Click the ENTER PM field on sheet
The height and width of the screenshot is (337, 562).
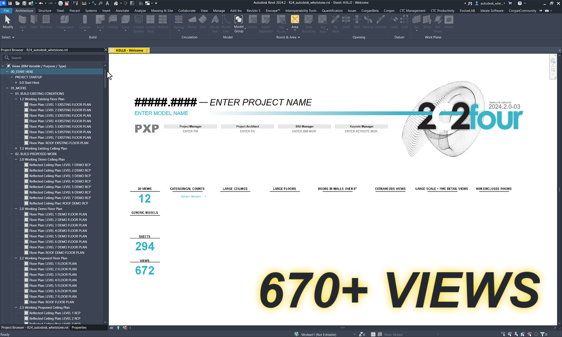pos(190,131)
